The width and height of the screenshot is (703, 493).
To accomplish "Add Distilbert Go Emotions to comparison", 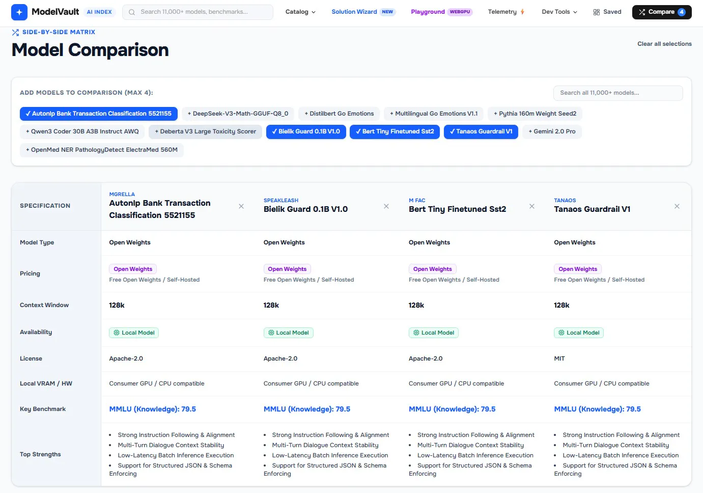I will (x=339, y=114).
